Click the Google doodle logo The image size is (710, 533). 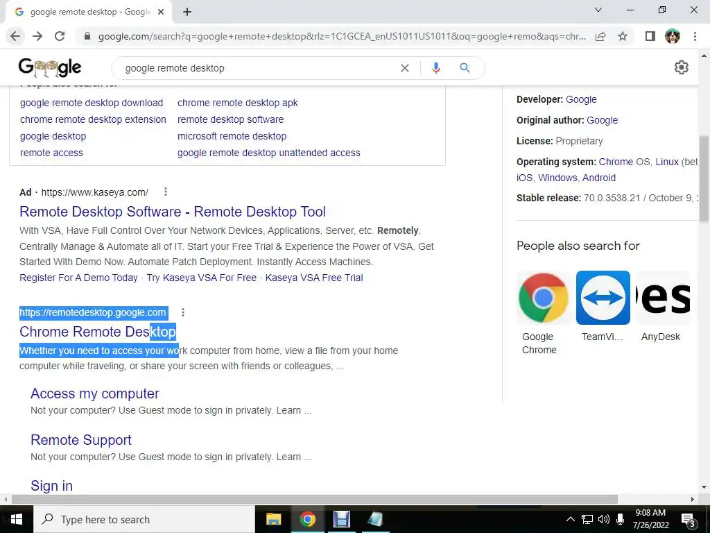pyautogui.click(x=50, y=67)
